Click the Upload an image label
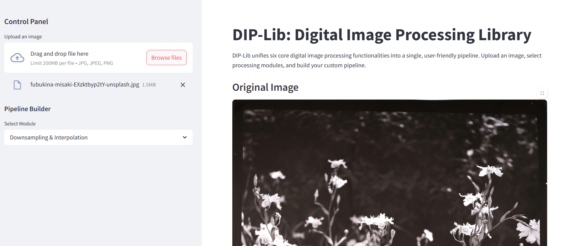 point(23,37)
